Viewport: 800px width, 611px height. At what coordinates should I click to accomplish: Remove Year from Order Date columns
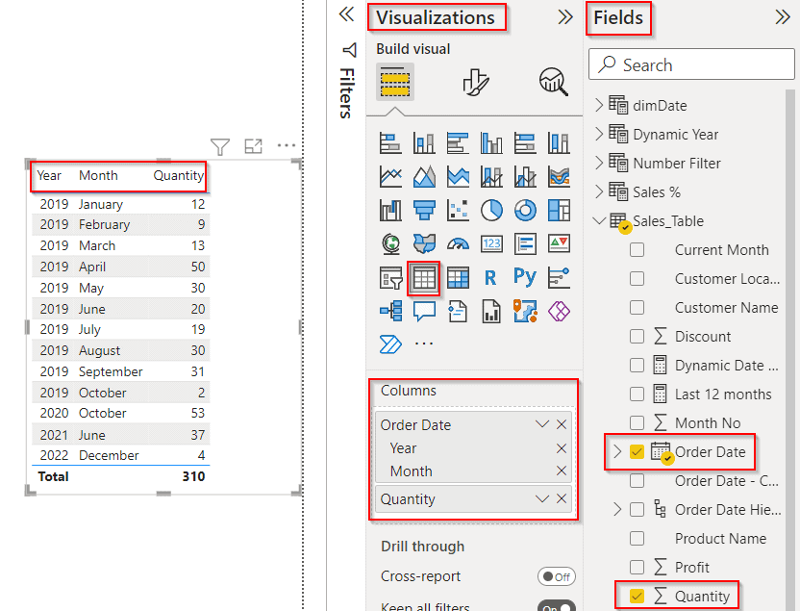(x=562, y=448)
